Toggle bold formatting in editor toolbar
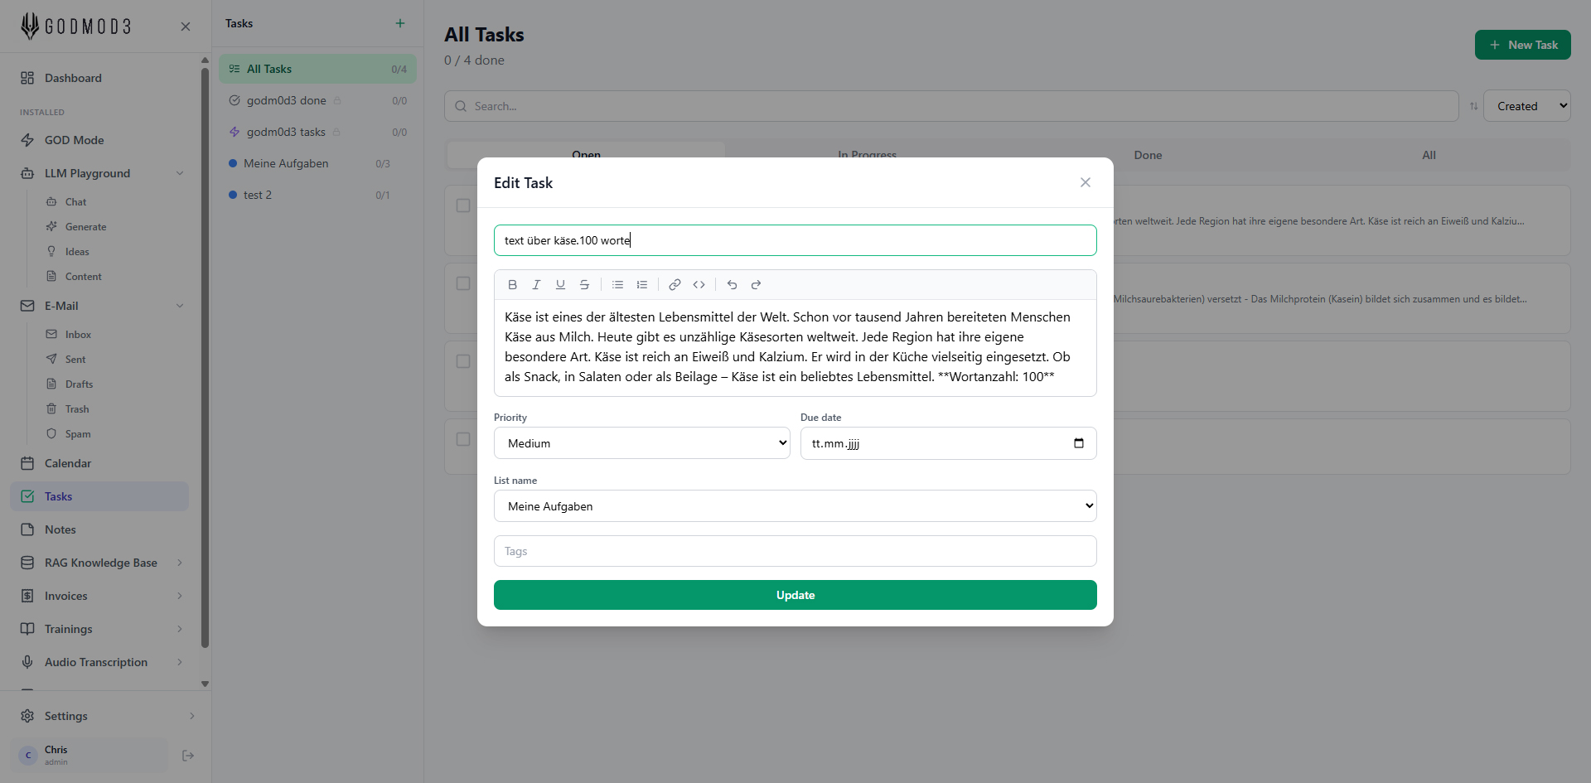 coord(512,285)
